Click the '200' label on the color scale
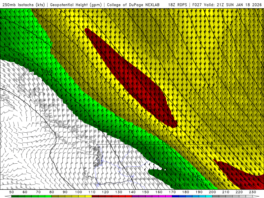This screenshot has width=264, height=198. pos(212,192)
